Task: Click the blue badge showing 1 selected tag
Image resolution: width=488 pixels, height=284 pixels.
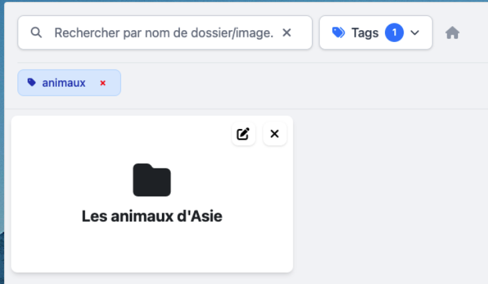Action: click(x=394, y=33)
